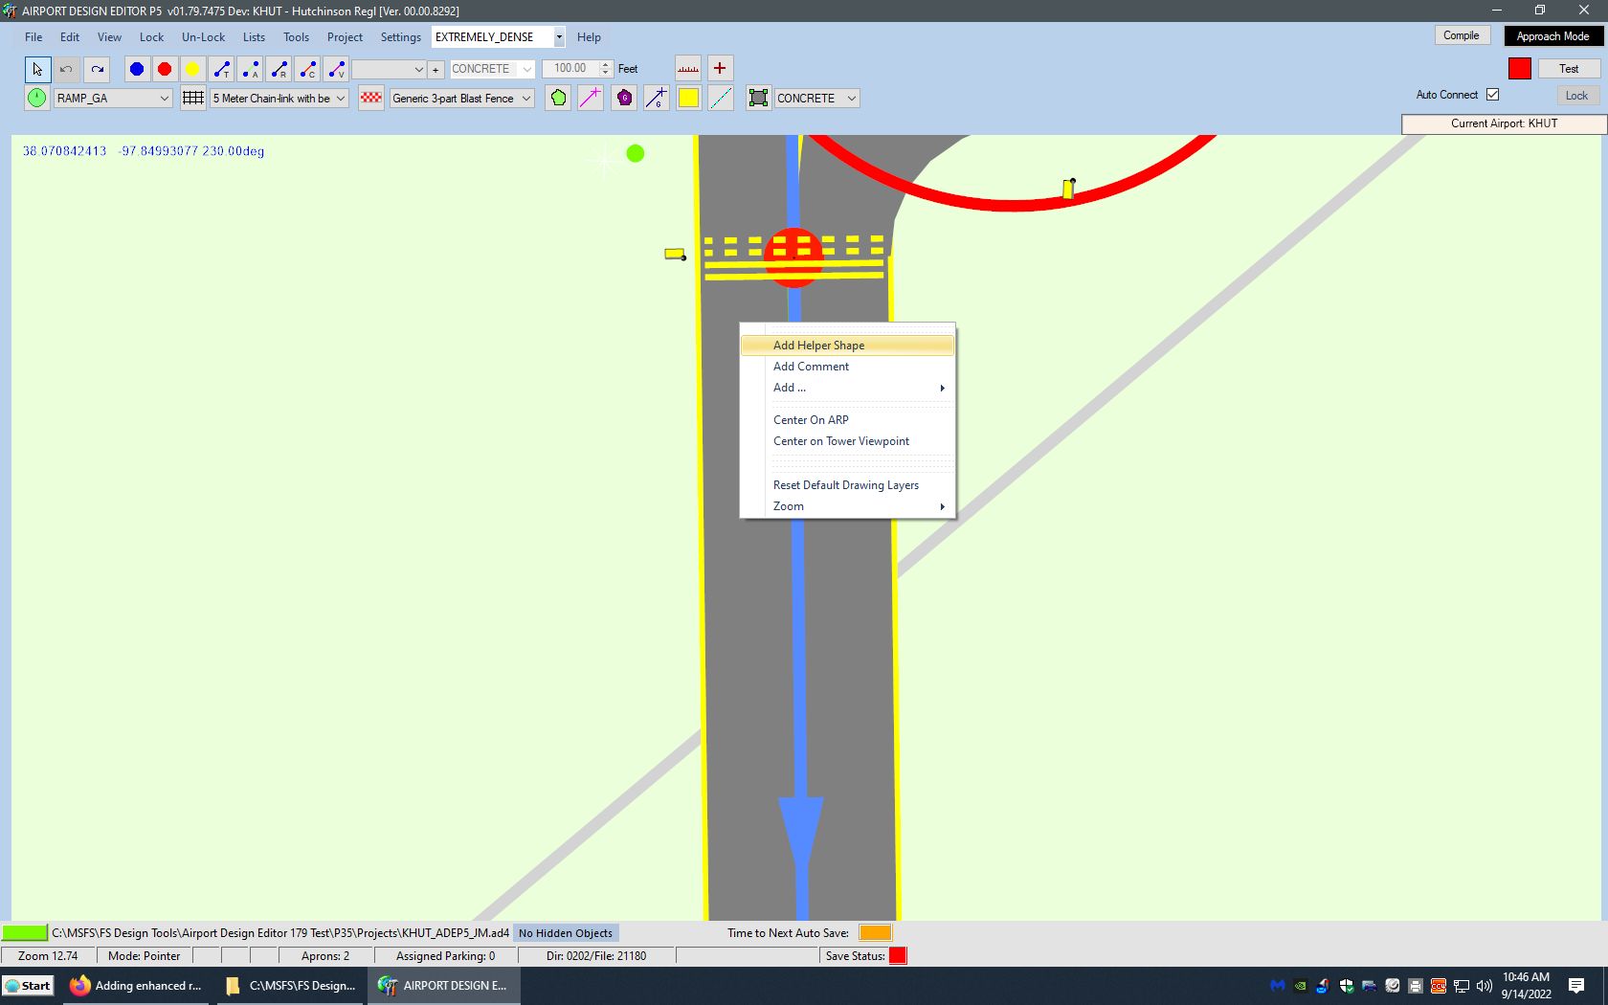Screen dimensions: 1608x1005
Task: Select the Pointer arrow tool
Action: [36, 69]
